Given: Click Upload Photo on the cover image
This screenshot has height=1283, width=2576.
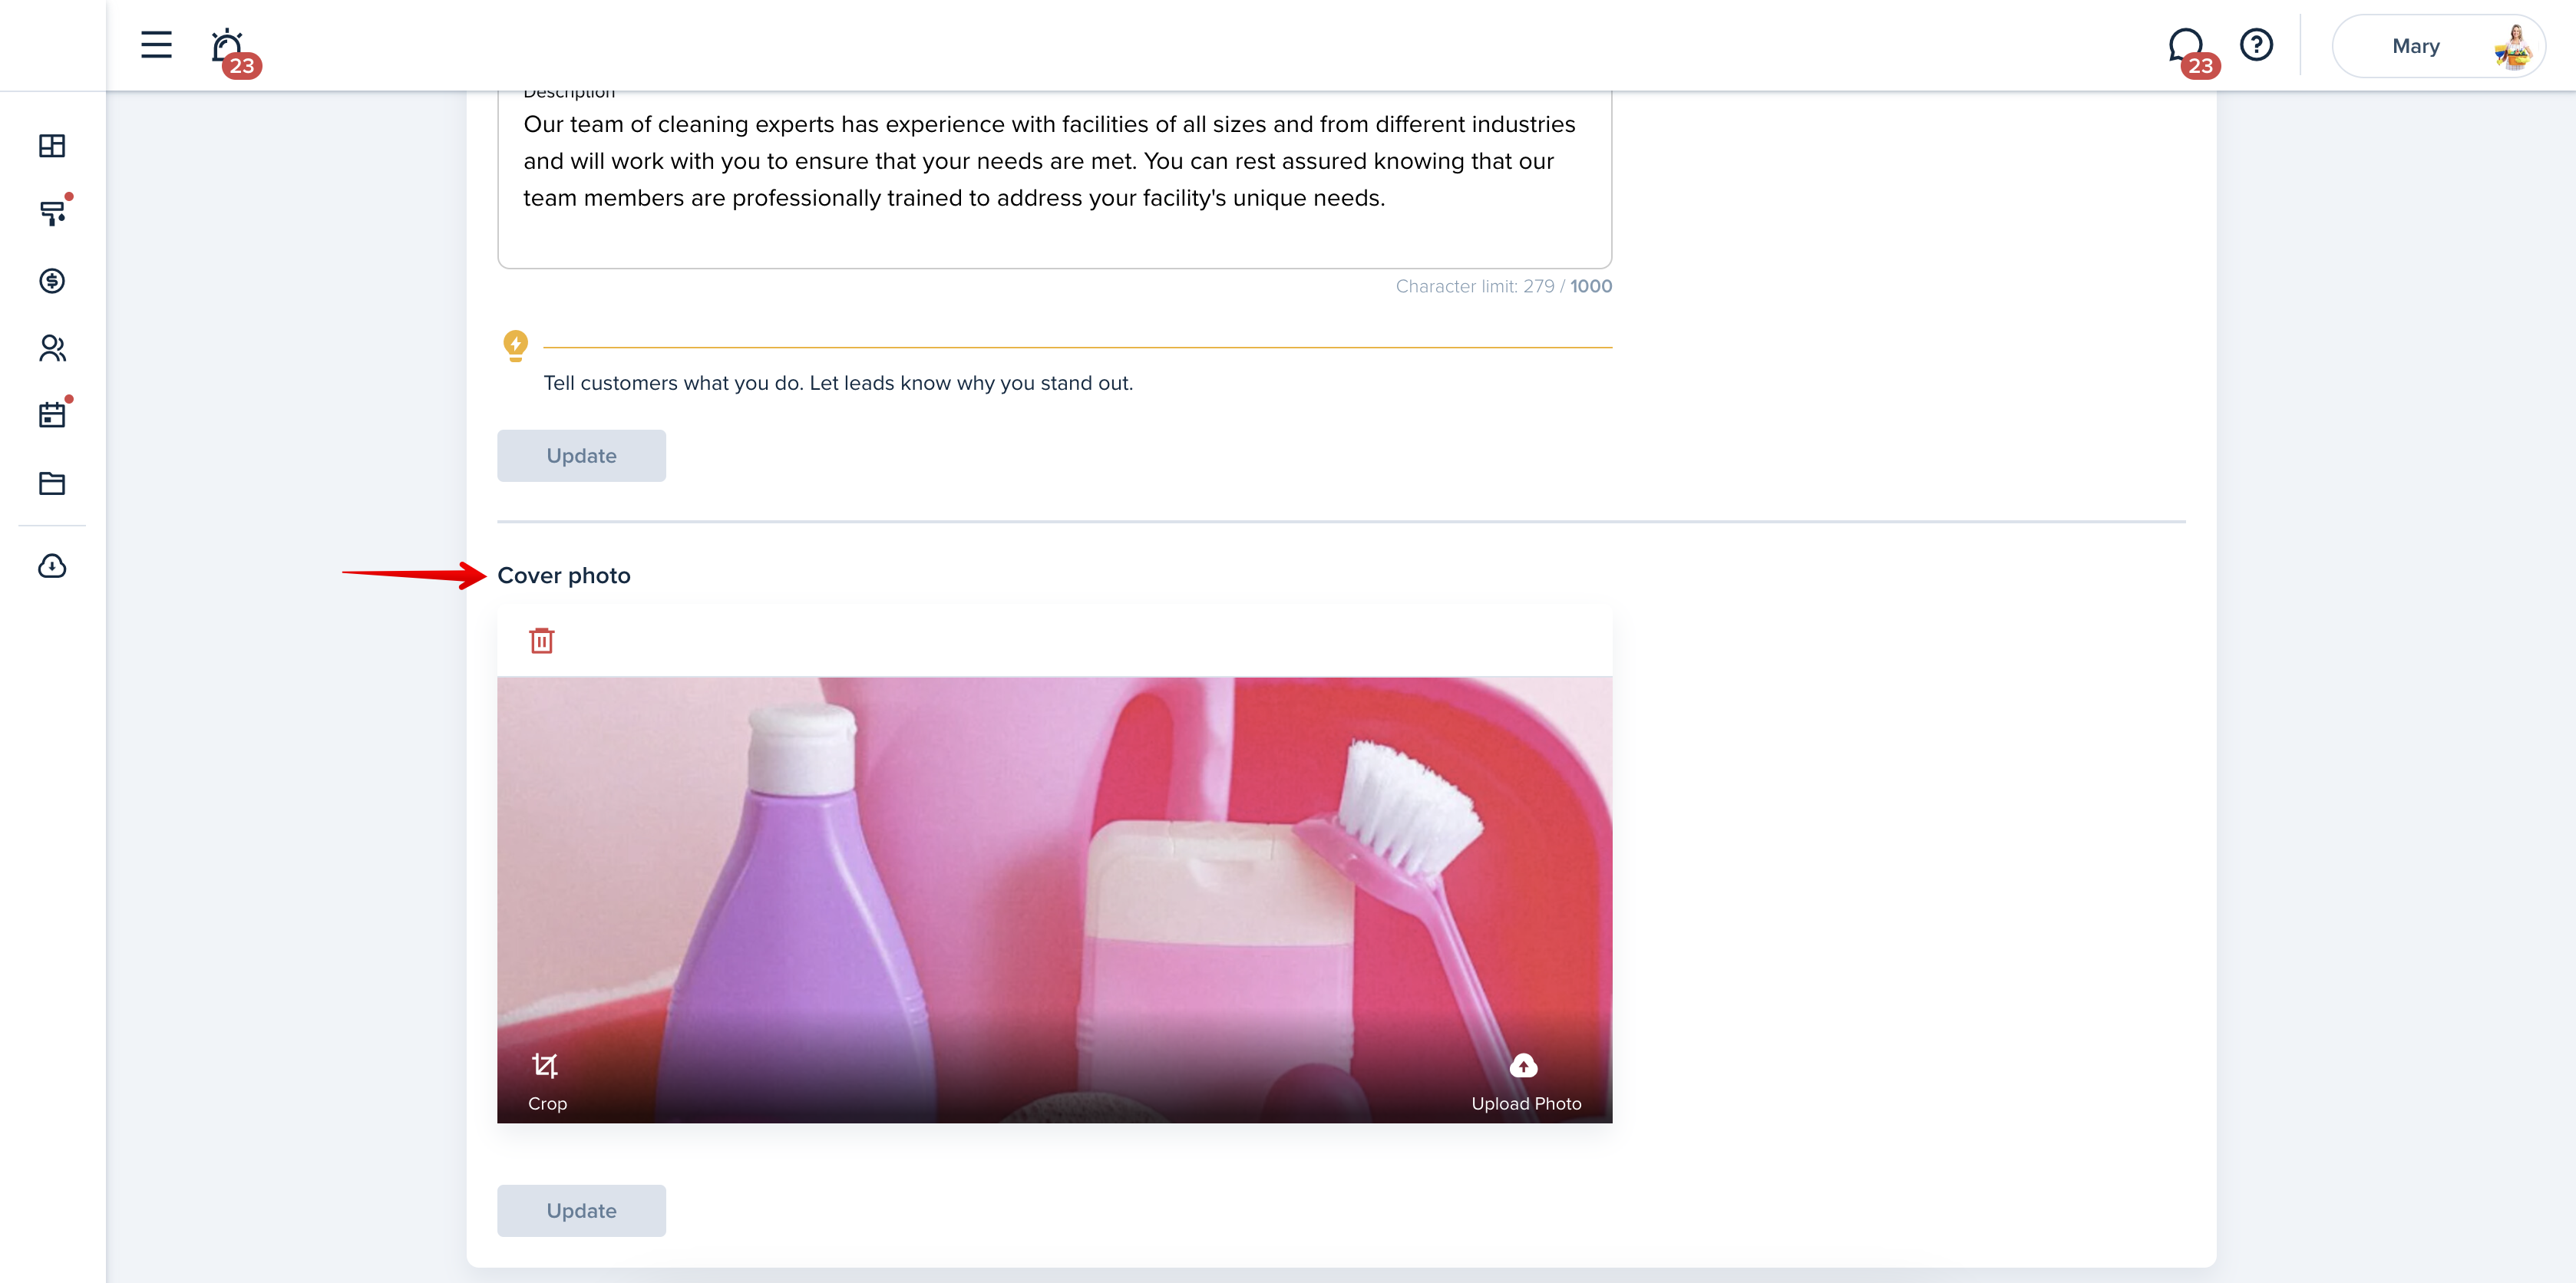Looking at the screenshot, I should (1525, 1082).
